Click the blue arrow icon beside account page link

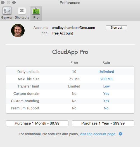point(120,134)
